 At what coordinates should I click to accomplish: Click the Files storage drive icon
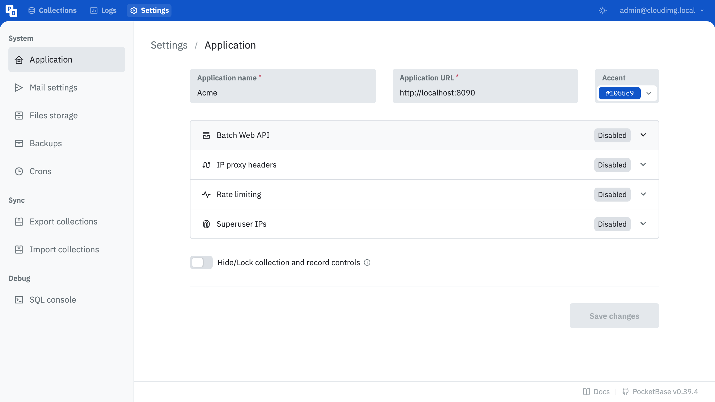coord(19,116)
